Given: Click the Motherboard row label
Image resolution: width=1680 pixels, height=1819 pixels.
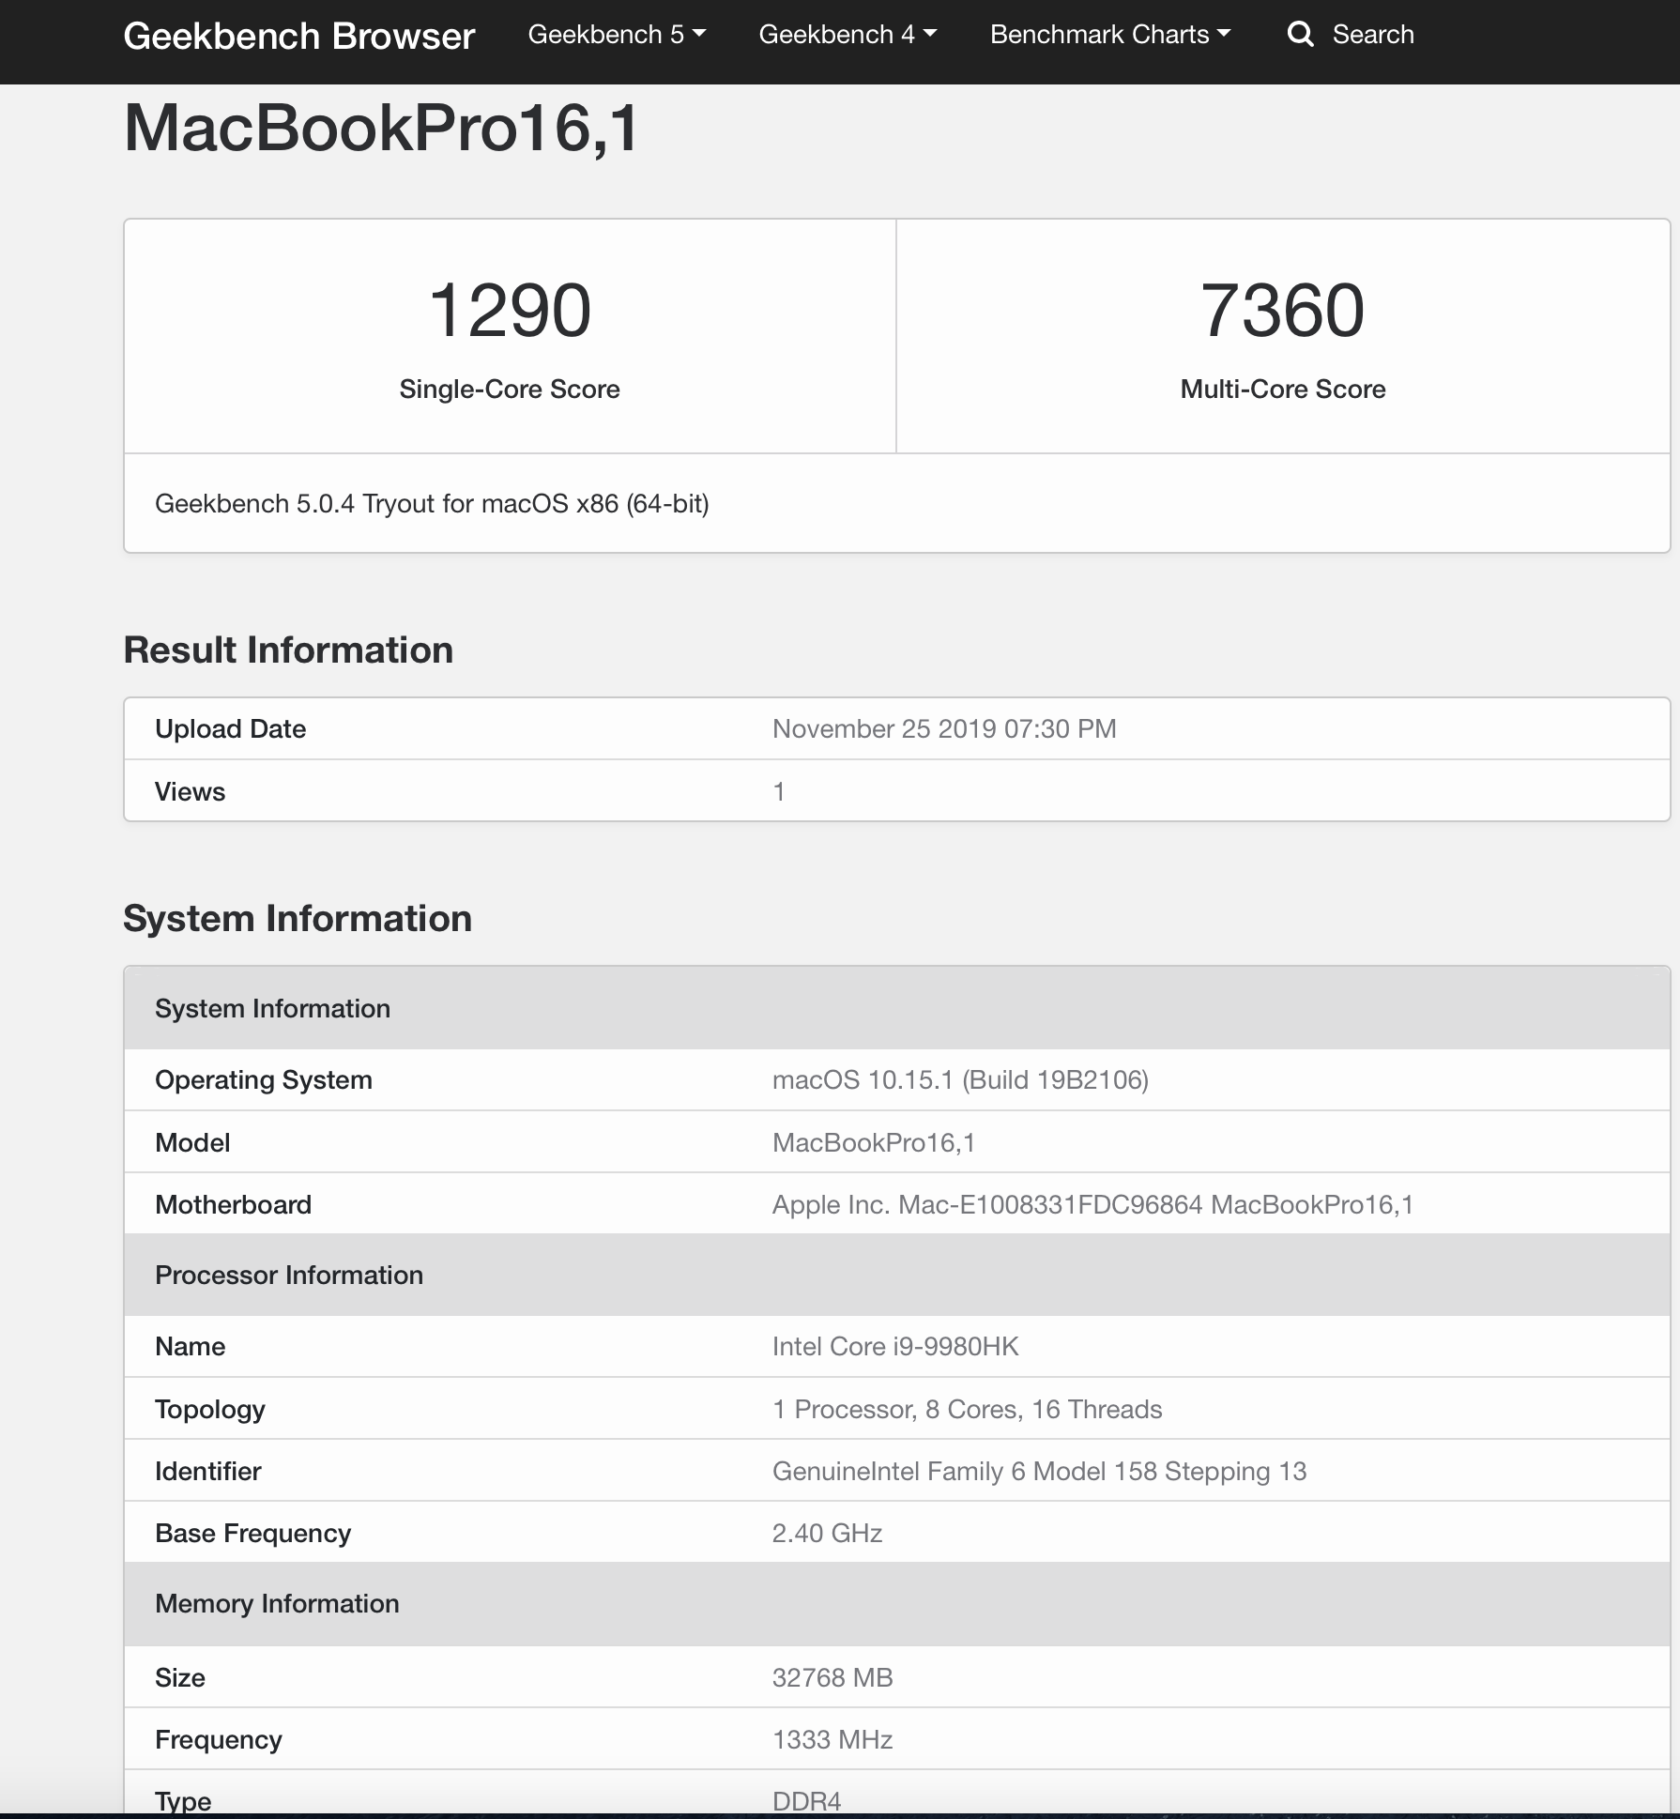Looking at the screenshot, I should (233, 1205).
